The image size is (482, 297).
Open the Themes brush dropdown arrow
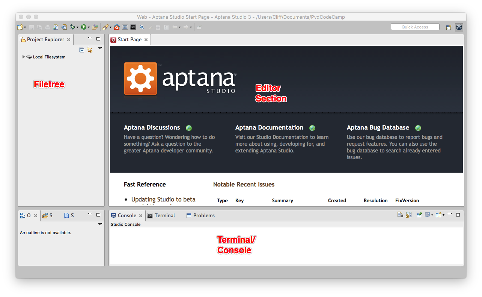click(110, 27)
